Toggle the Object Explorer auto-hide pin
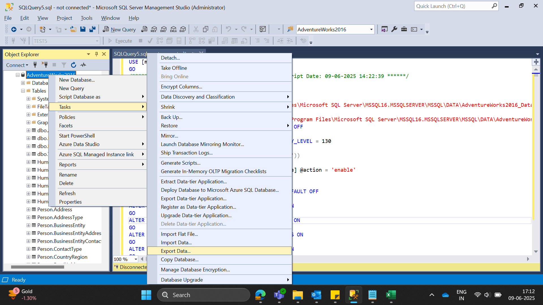 96,54
